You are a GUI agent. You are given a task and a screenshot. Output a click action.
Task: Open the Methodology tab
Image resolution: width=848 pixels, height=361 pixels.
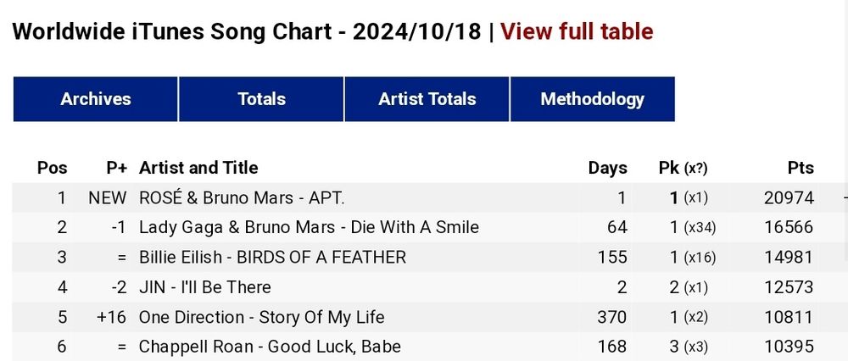click(592, 99)
